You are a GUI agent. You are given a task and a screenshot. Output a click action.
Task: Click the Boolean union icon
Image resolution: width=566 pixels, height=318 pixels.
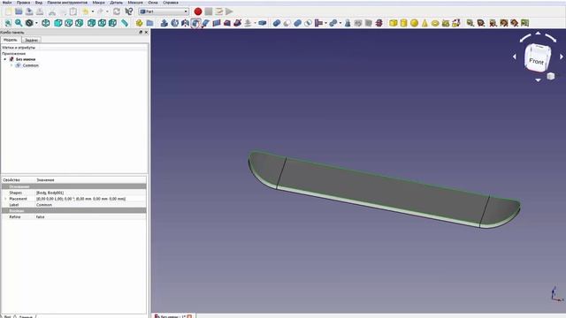[x=297, y=23]
